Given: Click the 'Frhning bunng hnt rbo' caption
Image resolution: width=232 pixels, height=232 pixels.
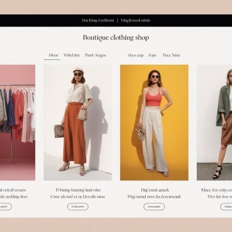Looking at the screenshot, I should click(78, 190).
